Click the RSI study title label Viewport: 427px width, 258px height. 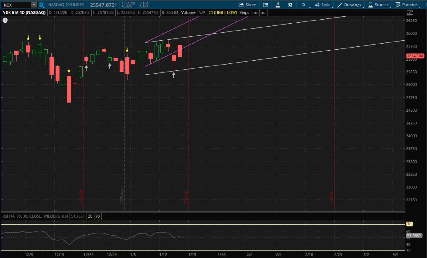[x=35, y=216]
